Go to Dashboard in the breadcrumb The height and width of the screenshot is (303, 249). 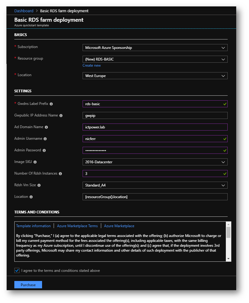tap(24, 11)
